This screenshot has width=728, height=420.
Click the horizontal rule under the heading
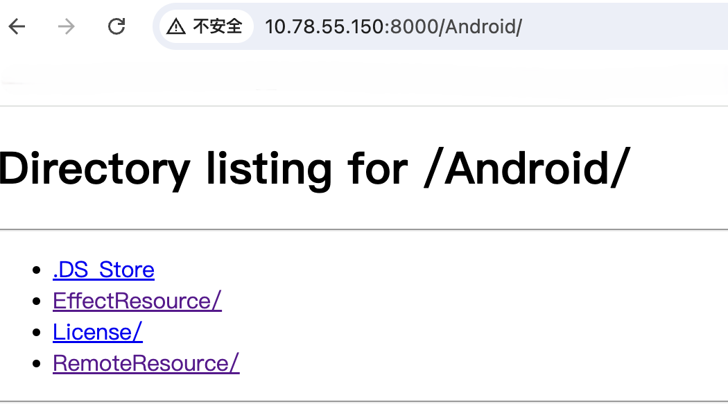pos(364,229)
